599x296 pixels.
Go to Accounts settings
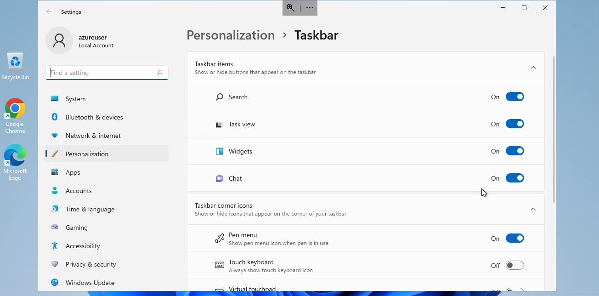(x=107, y=191)
